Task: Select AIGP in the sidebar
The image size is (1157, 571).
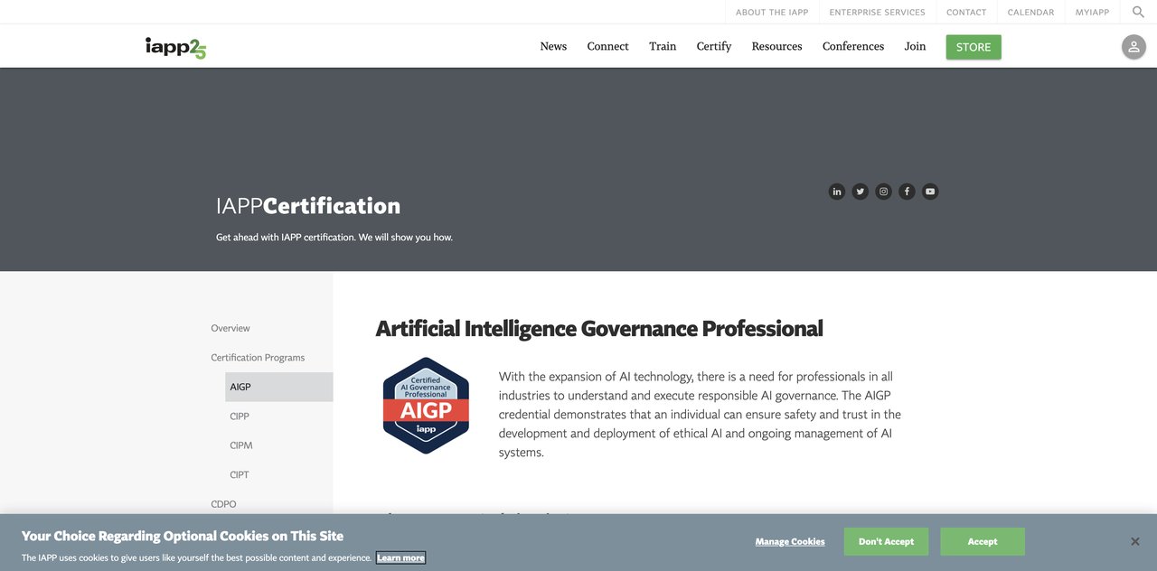Action: [278, 387]
